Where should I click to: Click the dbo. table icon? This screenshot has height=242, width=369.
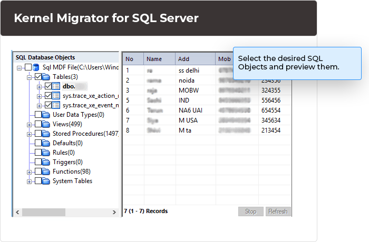pyautogui.click(x=56, y=86)
